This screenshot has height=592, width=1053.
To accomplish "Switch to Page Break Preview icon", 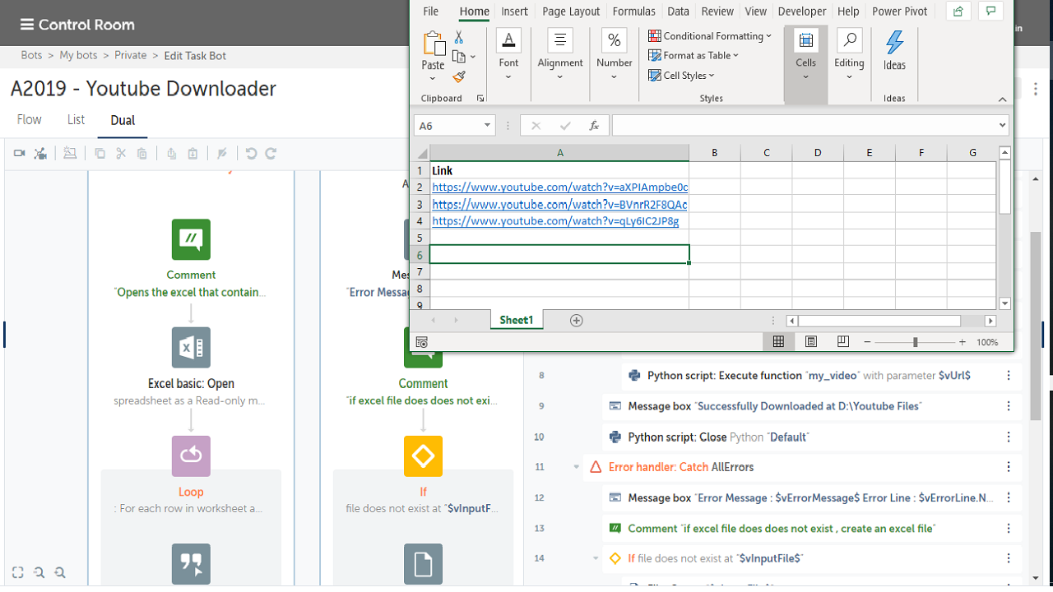I will pos(843,342).
